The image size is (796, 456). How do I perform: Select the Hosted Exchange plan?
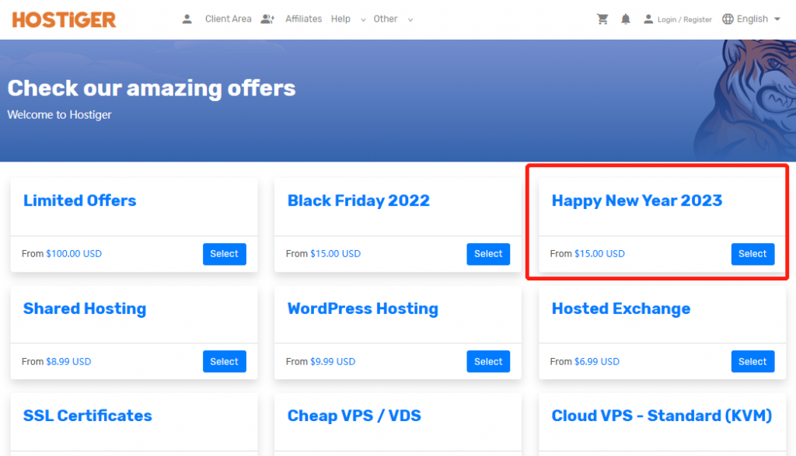pos(752,362)
